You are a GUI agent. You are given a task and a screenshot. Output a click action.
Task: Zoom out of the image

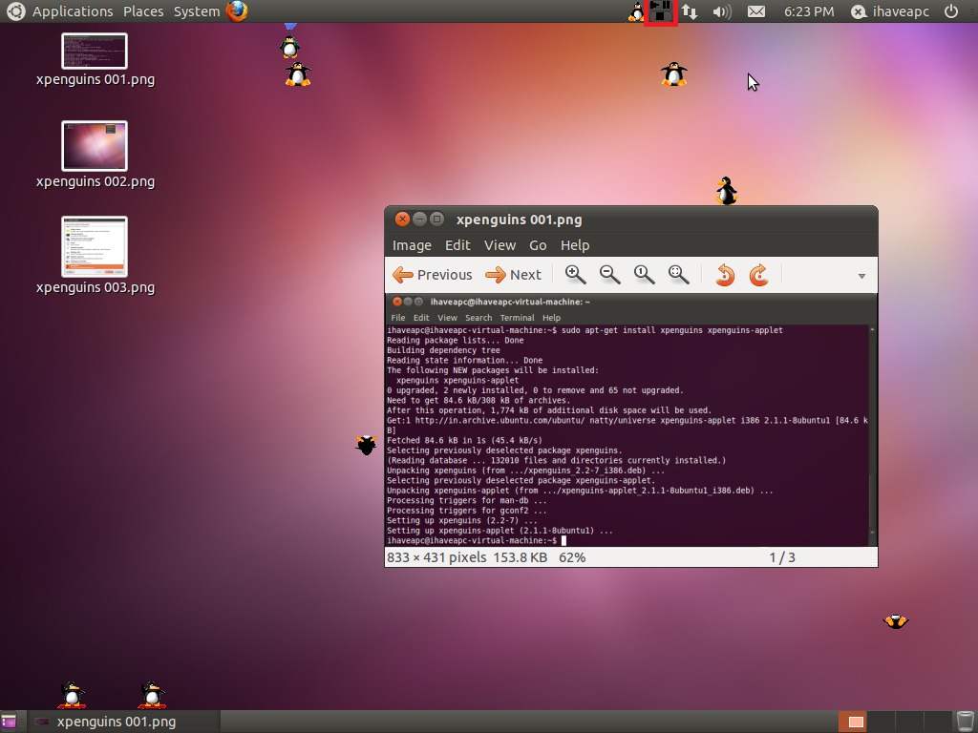(x=609, y=274)
